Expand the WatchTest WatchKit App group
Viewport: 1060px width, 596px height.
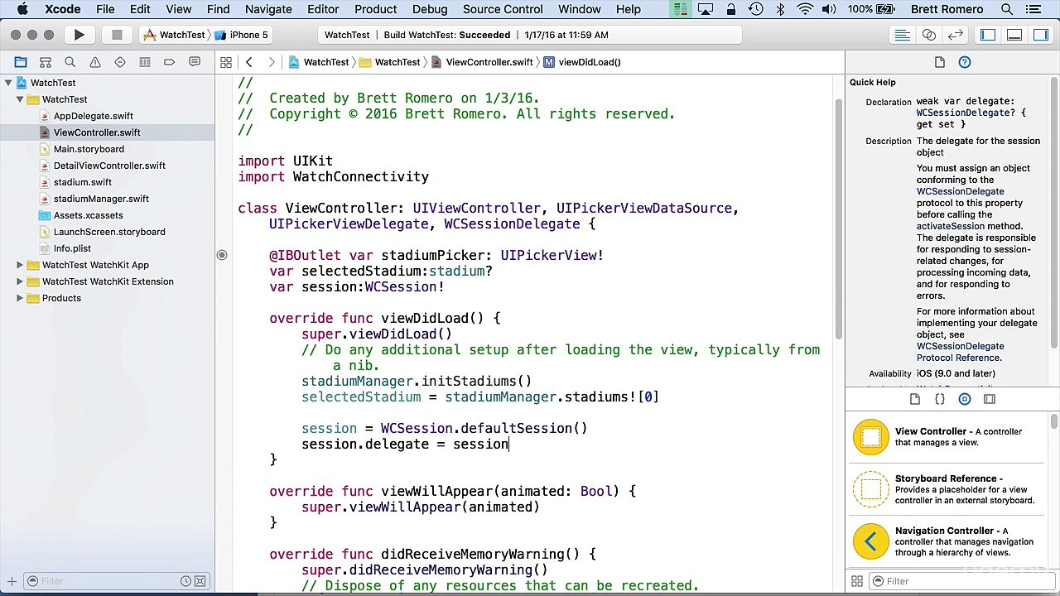click(20, 265)
